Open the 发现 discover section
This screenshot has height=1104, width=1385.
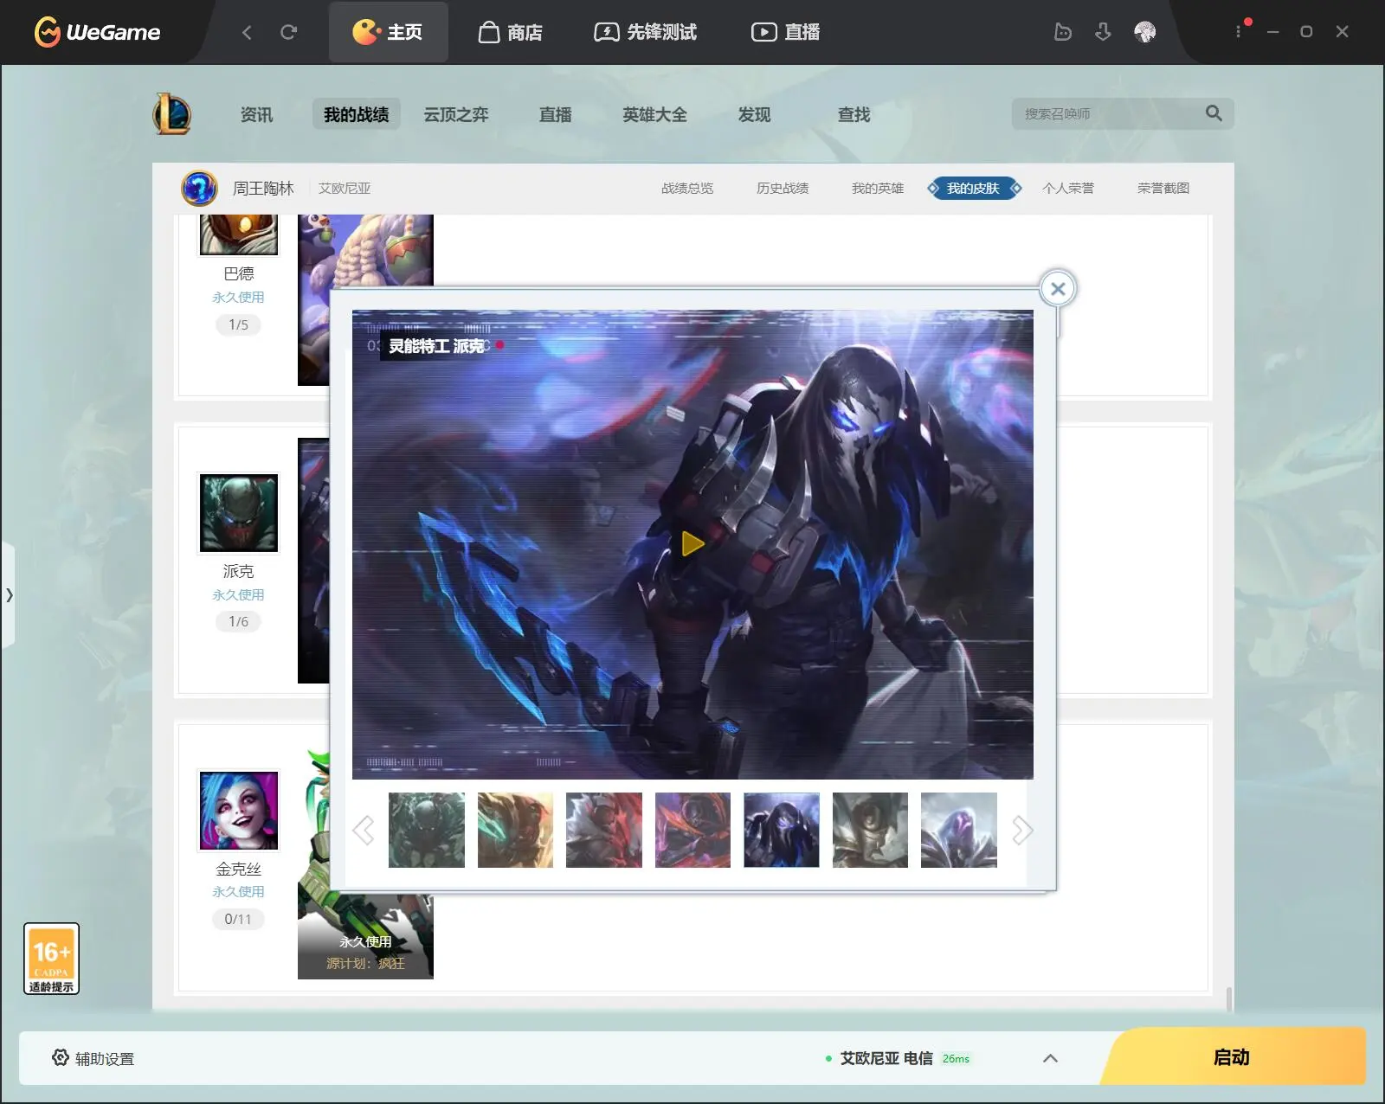754,114
